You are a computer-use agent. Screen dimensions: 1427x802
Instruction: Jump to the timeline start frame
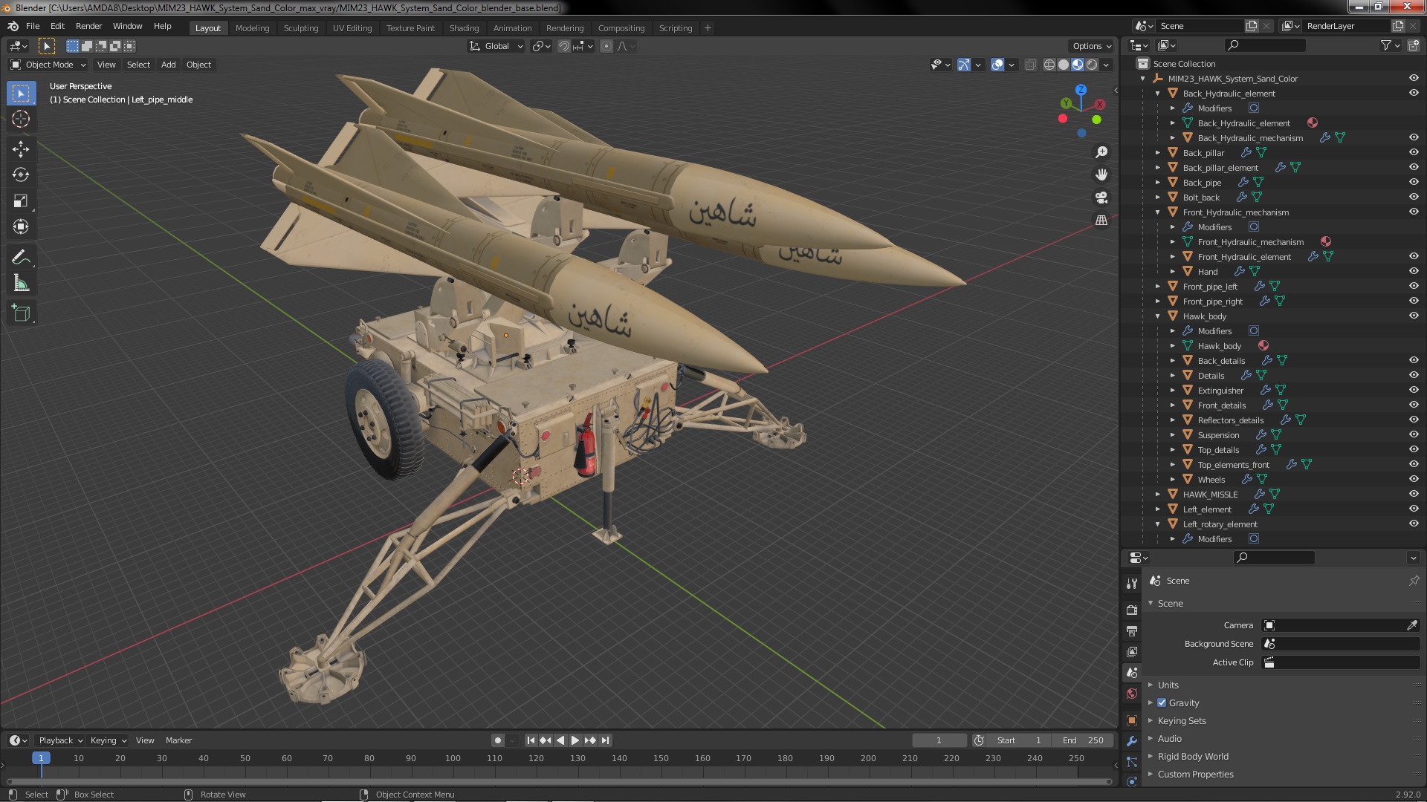(531, 740)
